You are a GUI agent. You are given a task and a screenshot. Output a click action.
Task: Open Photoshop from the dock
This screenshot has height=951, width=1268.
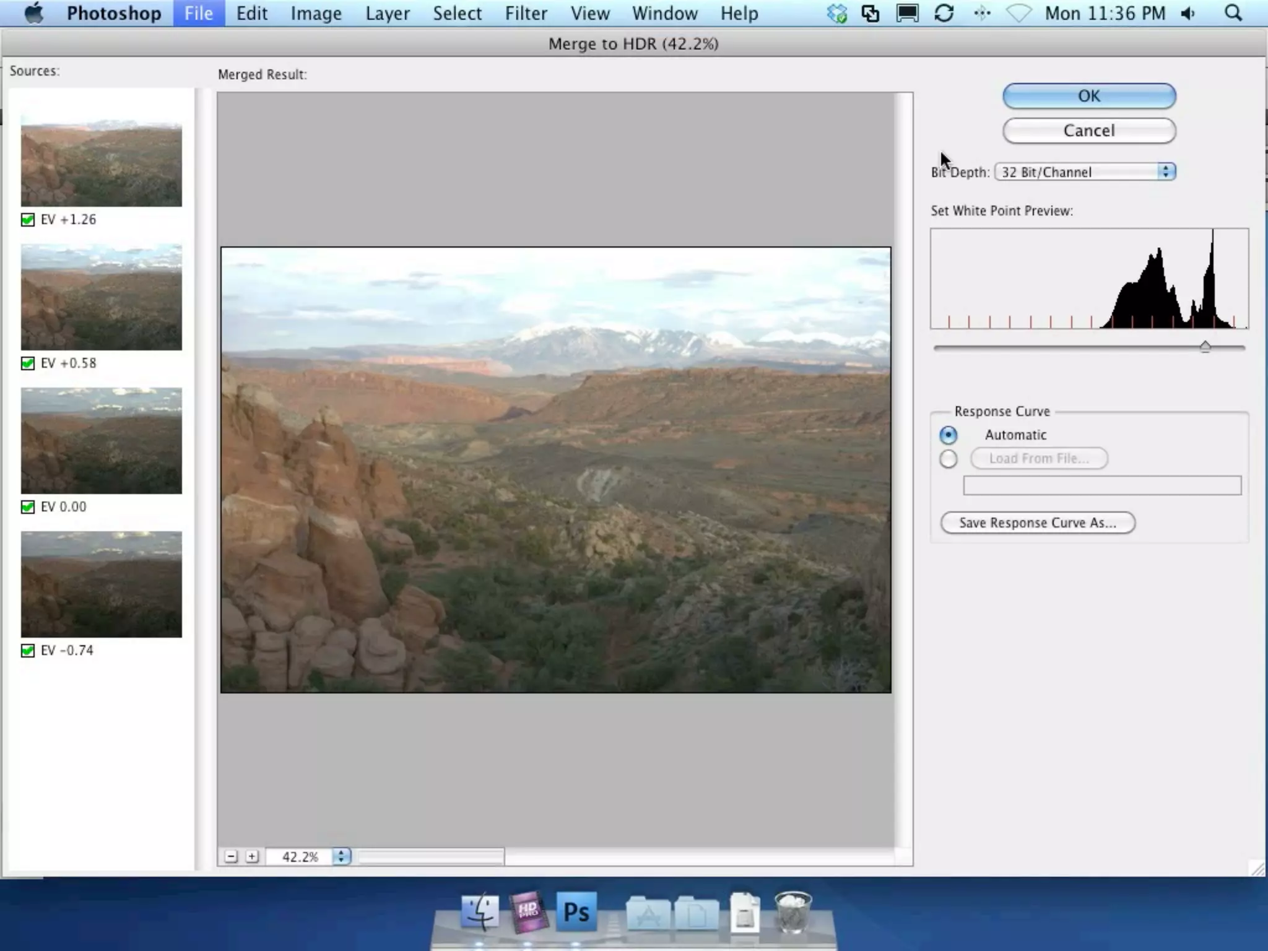[576, 911]
